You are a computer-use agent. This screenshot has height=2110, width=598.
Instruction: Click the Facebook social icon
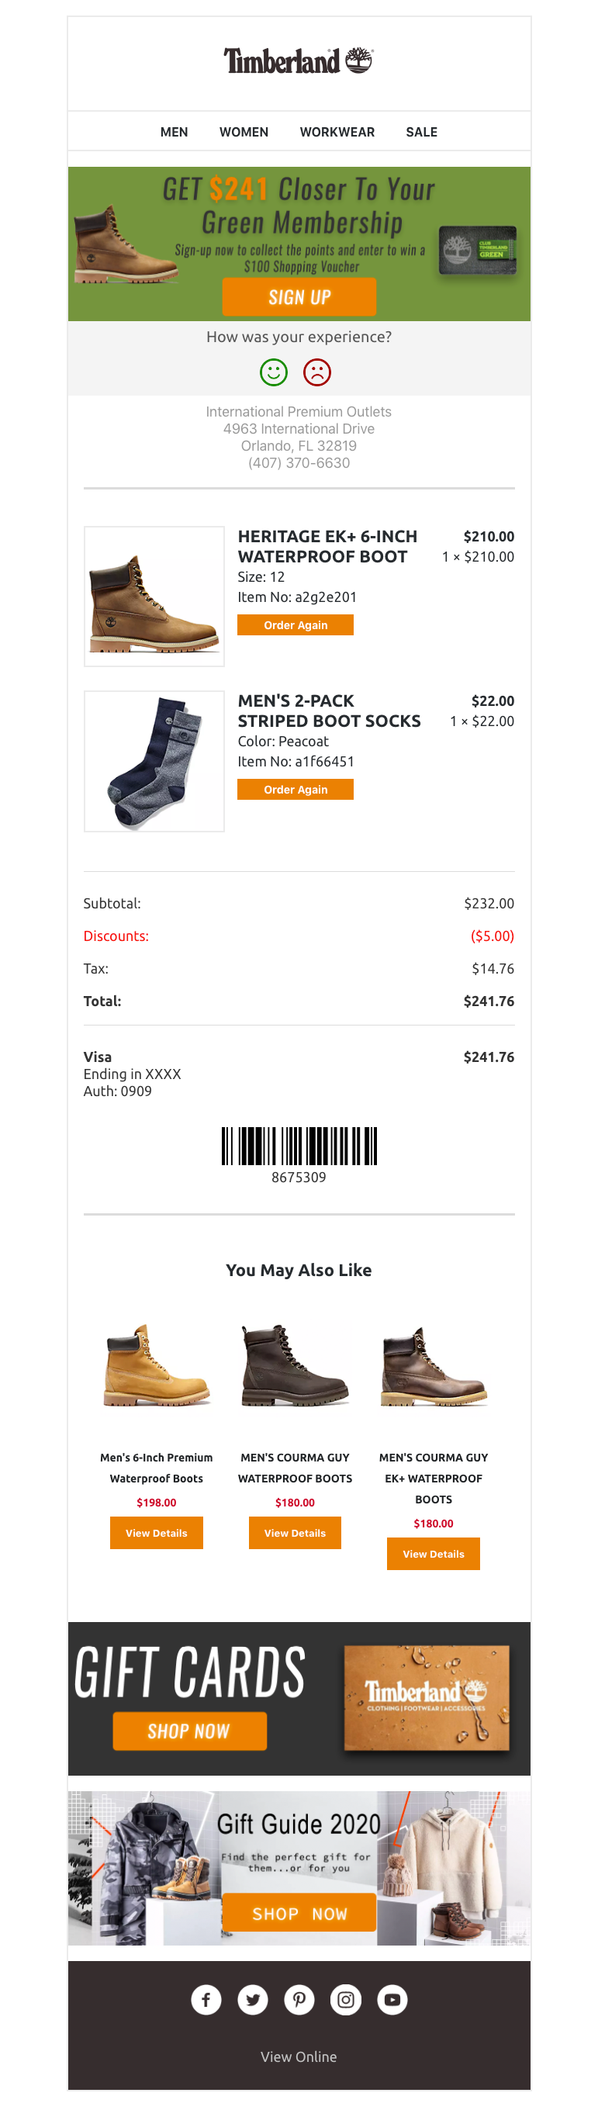[x=206, y=1999]
